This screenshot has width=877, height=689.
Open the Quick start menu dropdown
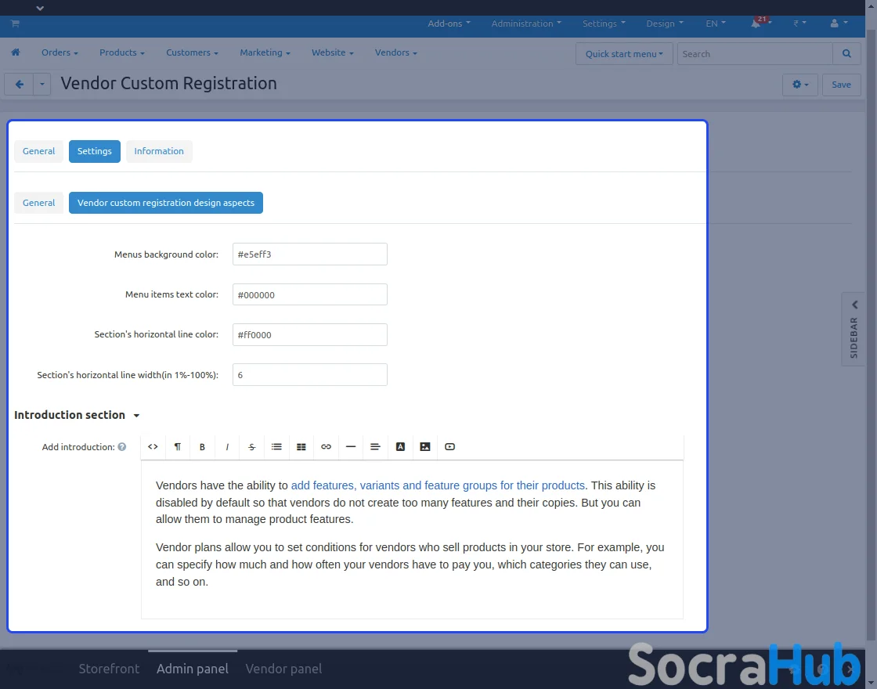pyautogui.click(x=624, y=54)
